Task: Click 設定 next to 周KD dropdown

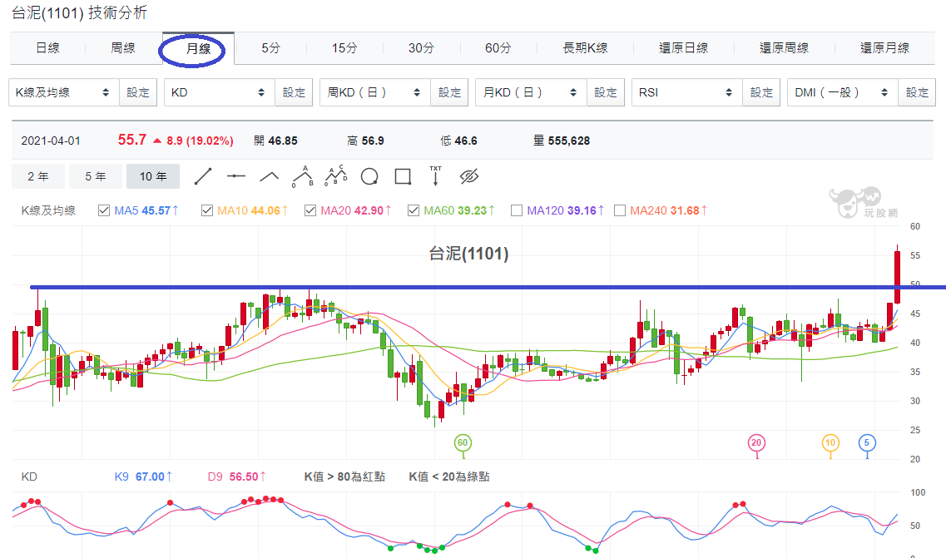Action: coord(449,92)
